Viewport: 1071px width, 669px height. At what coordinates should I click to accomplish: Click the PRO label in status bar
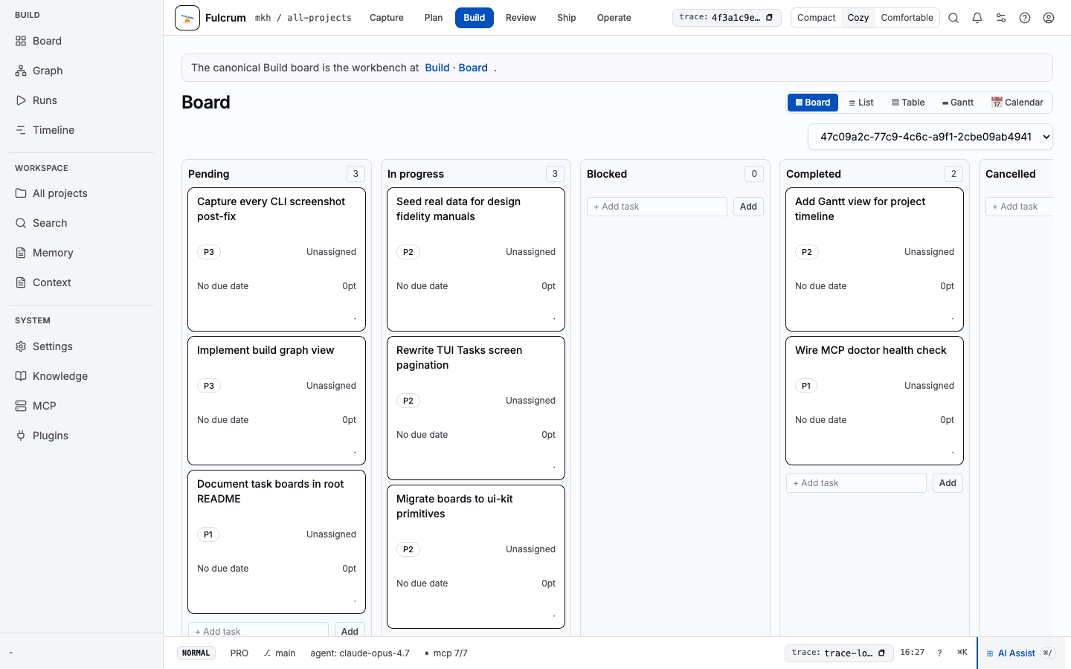239,653
